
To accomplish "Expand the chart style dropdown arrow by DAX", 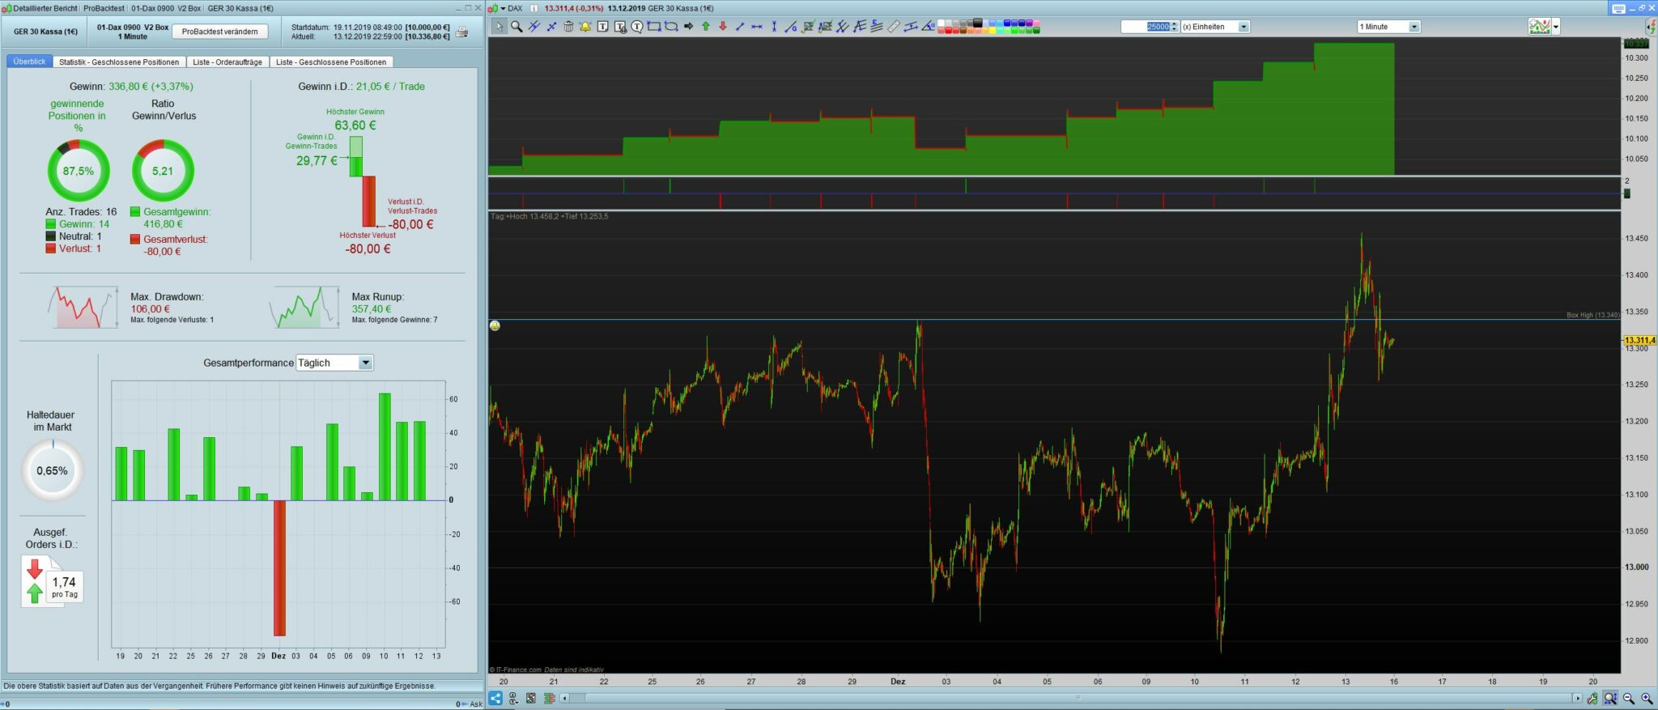I will 503,8.
